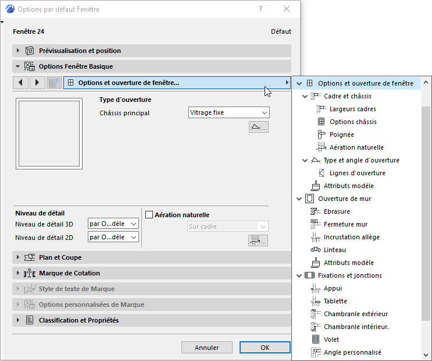Select Fermeture mur entry
Screen dimensions: 432x361
coord(345,224)
